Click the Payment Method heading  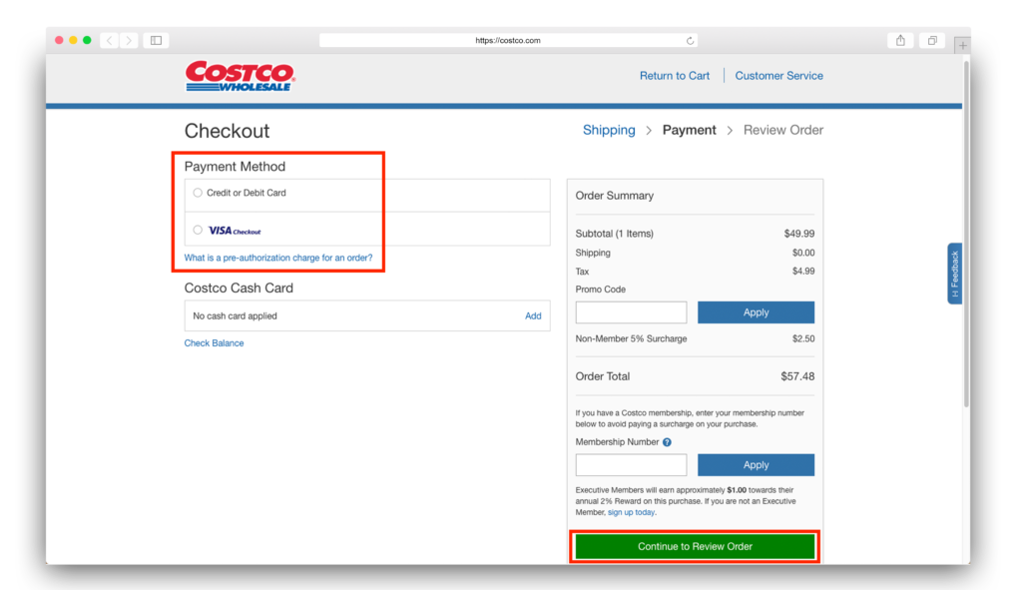pos(235,167)
